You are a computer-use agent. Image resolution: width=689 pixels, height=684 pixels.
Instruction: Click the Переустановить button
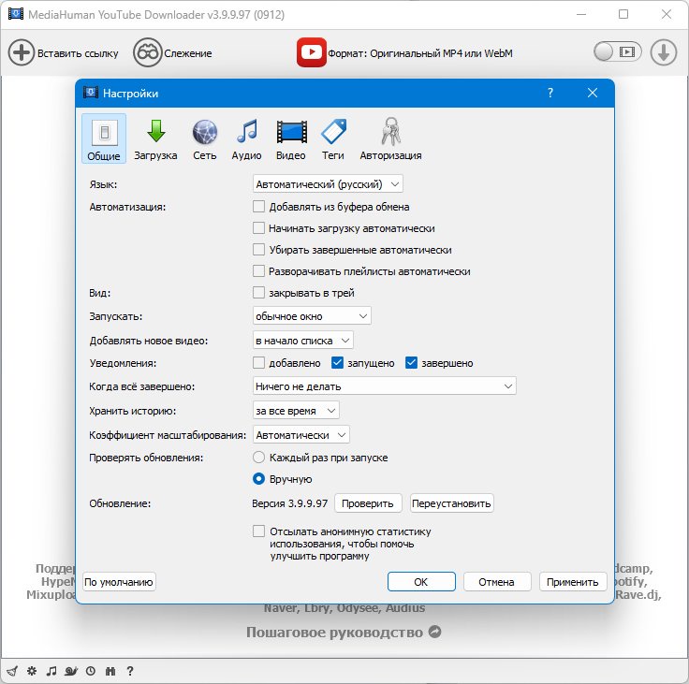[x=451, y=503]
